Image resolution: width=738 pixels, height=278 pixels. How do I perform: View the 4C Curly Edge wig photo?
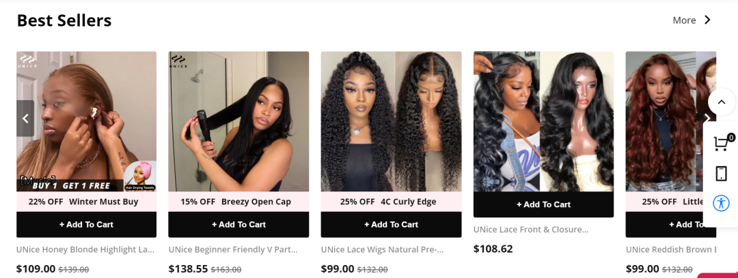coord(391,121)
